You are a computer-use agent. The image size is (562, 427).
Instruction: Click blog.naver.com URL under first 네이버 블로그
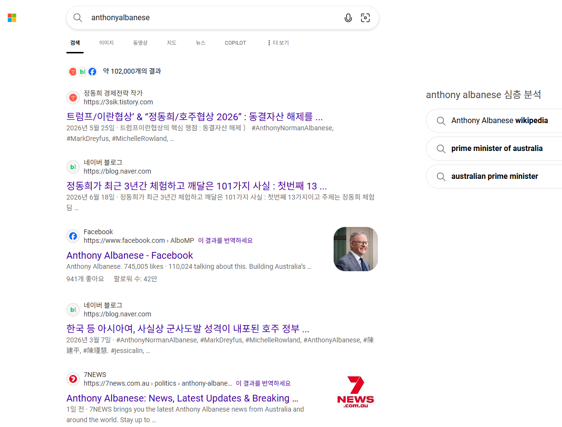click(x=117, y=171)
